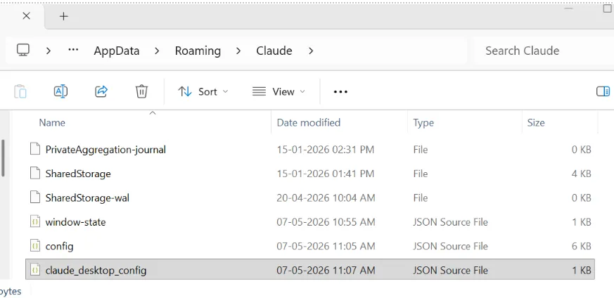Go to AppData in breadcrumb

[x=116, y=51]
